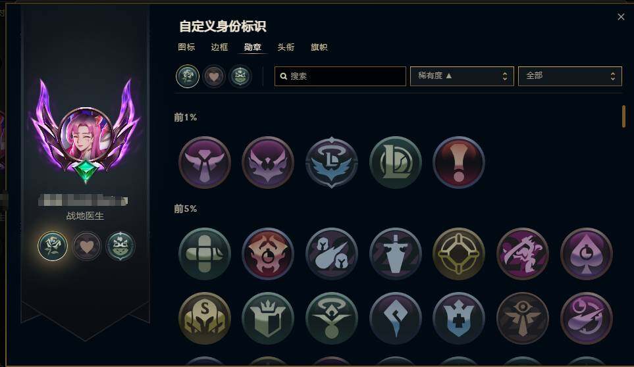Image resolution: width=634 pixels, height=367 pixels.
Task: Toggle the rose badge slot under profile banner
Action: click(53, 246)
